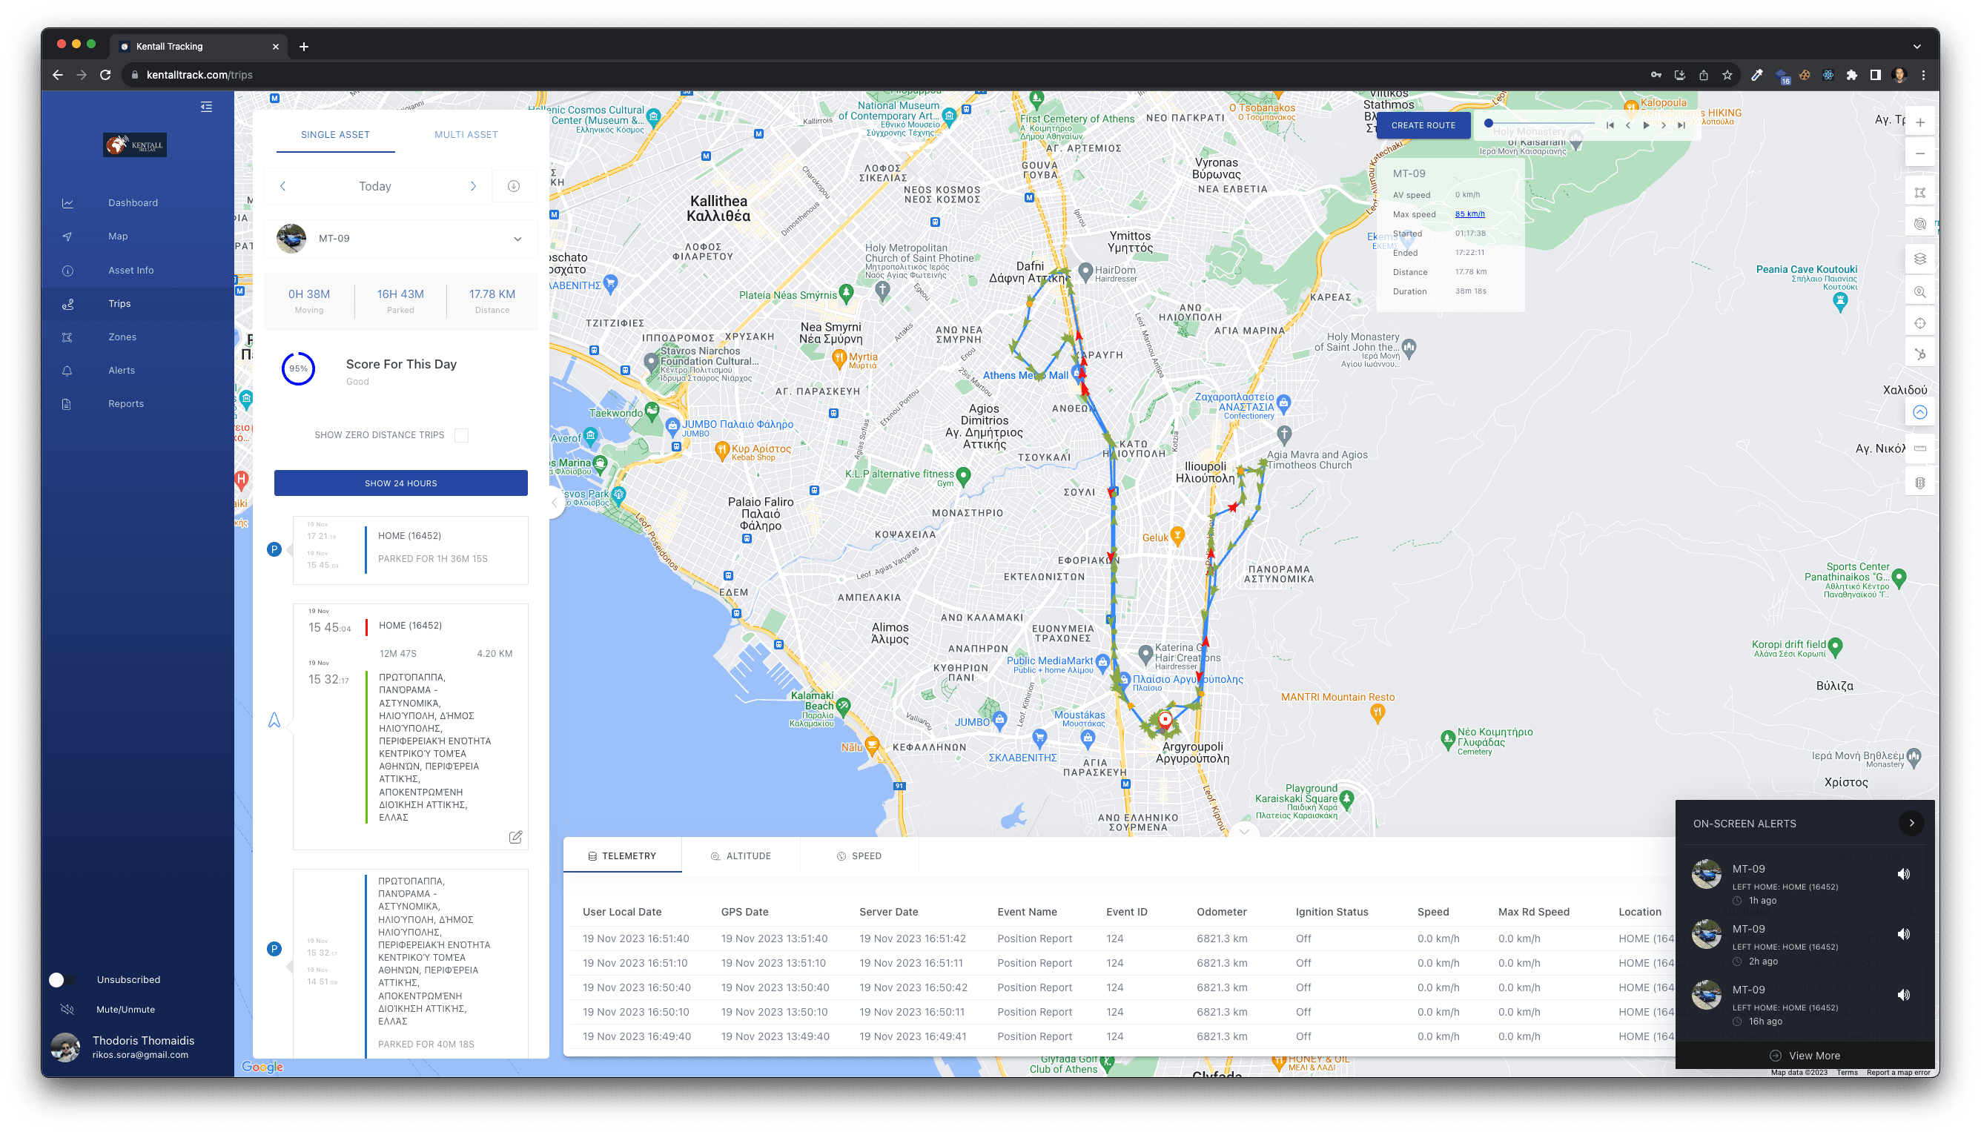Open the map layers tool
Image resolution: width=1981 pixels, height=1132 pixels.
1919,259
